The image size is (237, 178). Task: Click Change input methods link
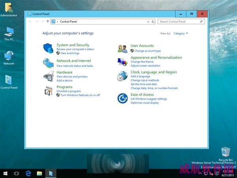coord(145,80)
